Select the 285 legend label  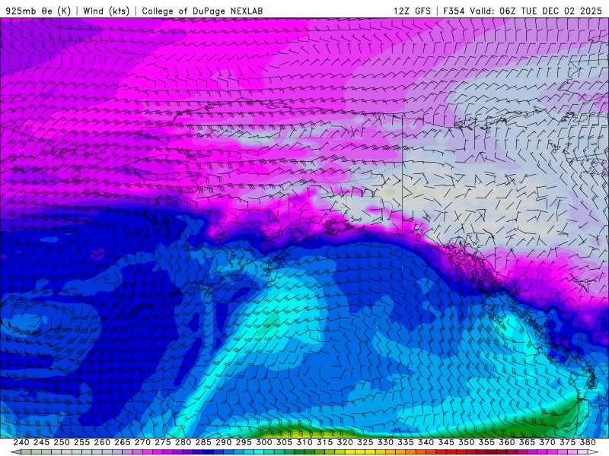(x=203, y=442)
